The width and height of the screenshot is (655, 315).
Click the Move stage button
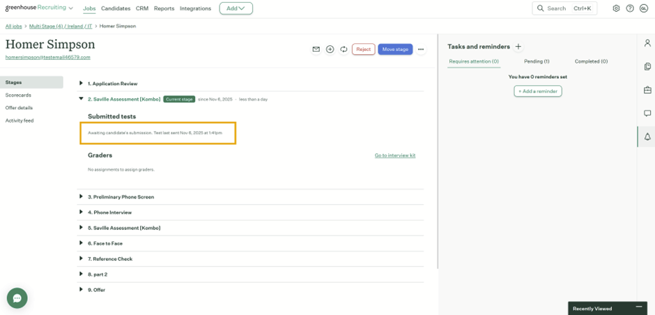click(x=395, y=49)
